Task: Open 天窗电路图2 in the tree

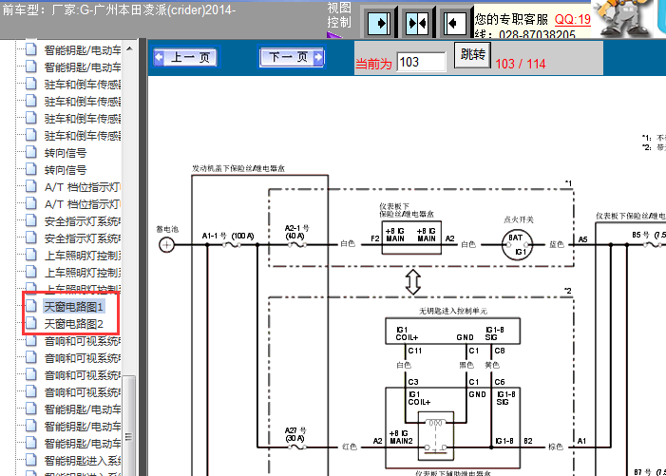Action: [74, 324]
